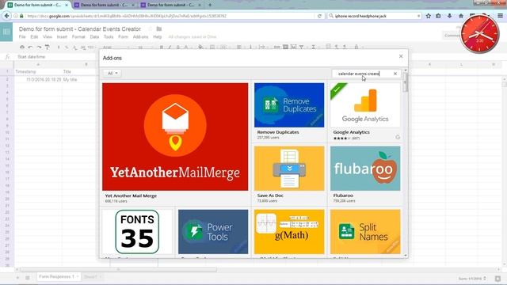The height and width of the screenshot is (285, 507).
Task: Click the Google Sheets home icon
Action: 6,32
